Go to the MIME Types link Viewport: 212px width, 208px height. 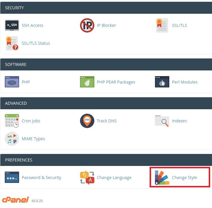tap(33, 139)
